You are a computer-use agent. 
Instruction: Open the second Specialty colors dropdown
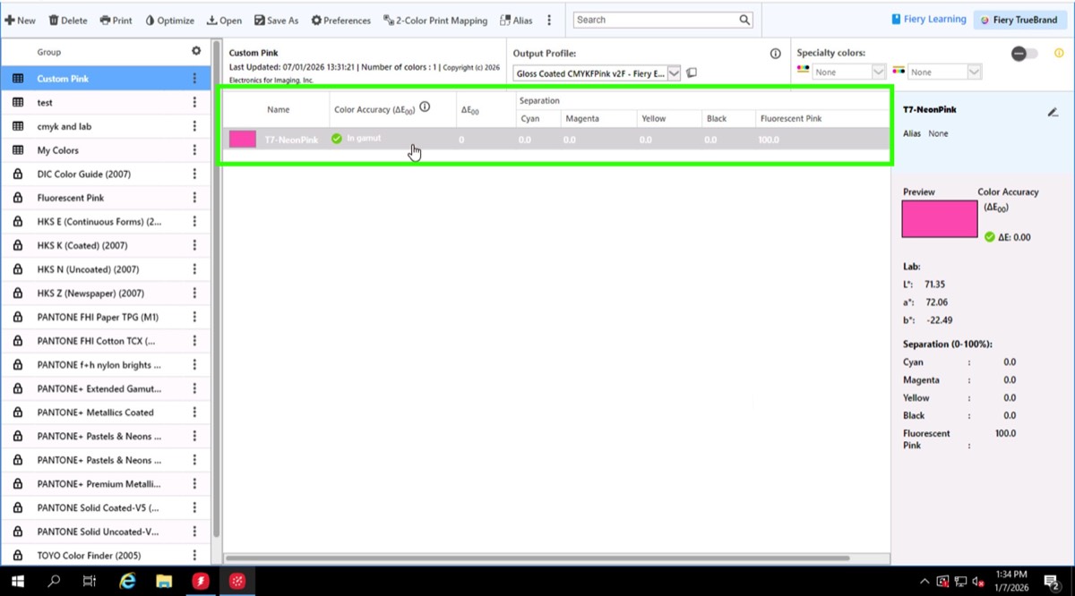pos(974,72)
